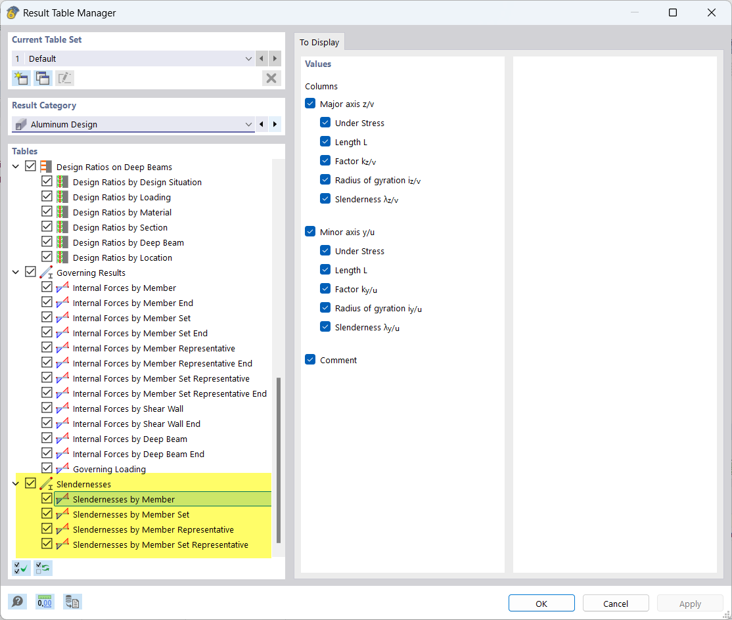Click the Governing Results category icon

46,273
